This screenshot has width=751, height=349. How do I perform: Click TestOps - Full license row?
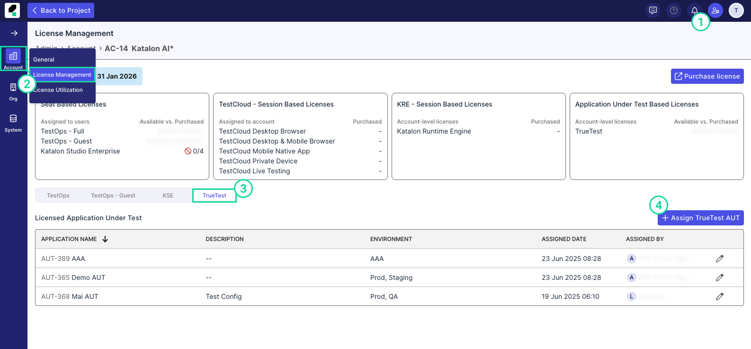tap(122, 131)
